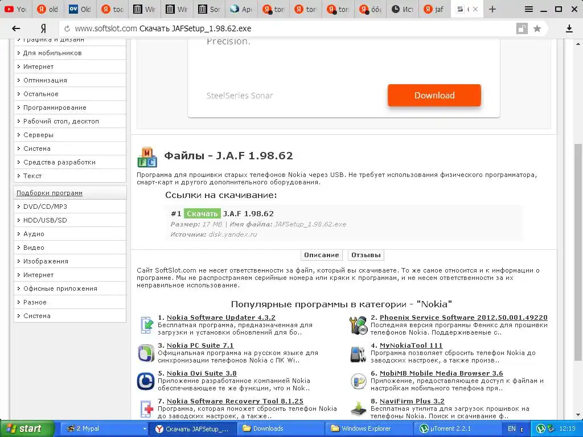
Task: Click the vertical scrollbar thumb
Action: (578, 252)
